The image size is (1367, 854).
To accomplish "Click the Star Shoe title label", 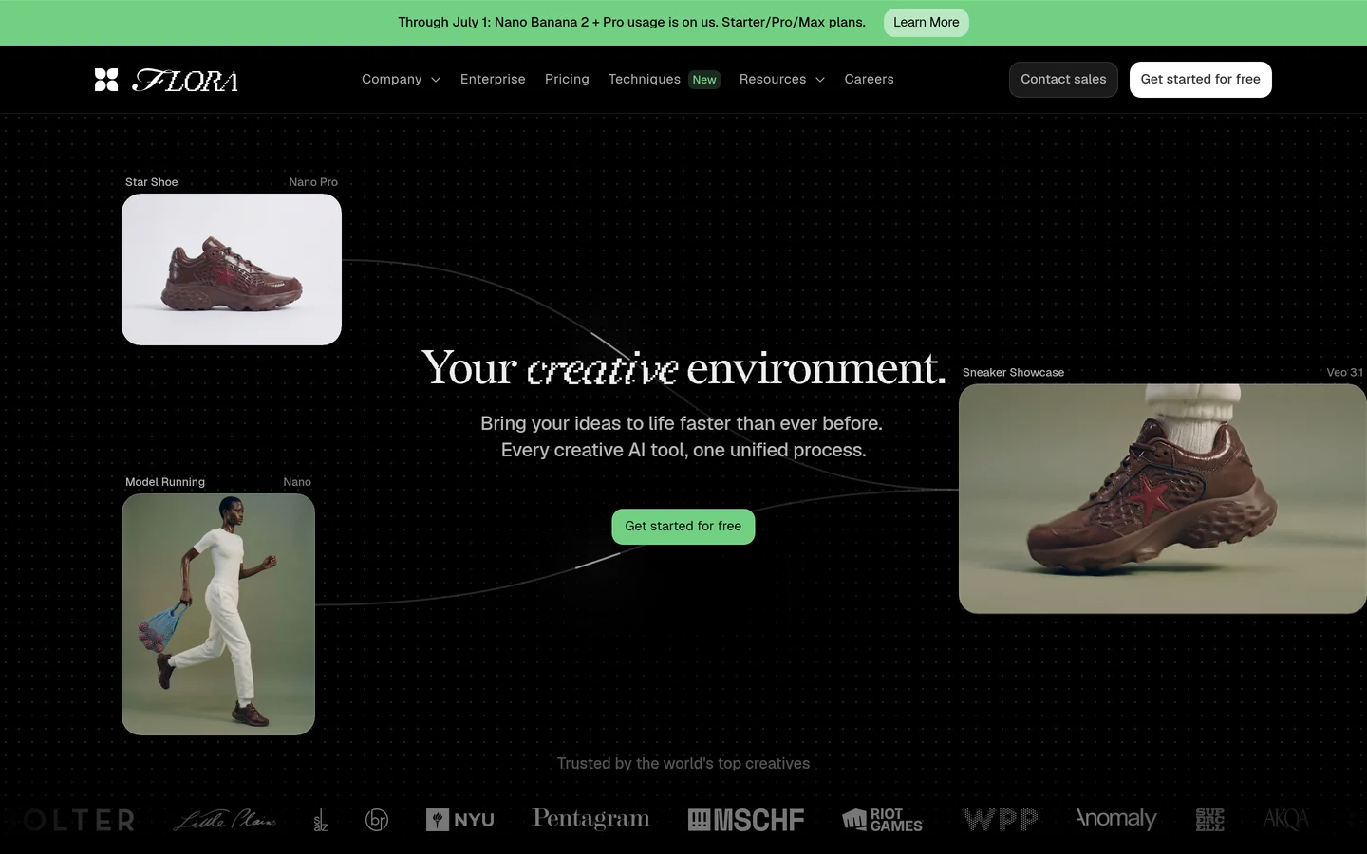I will pos(152,182).
